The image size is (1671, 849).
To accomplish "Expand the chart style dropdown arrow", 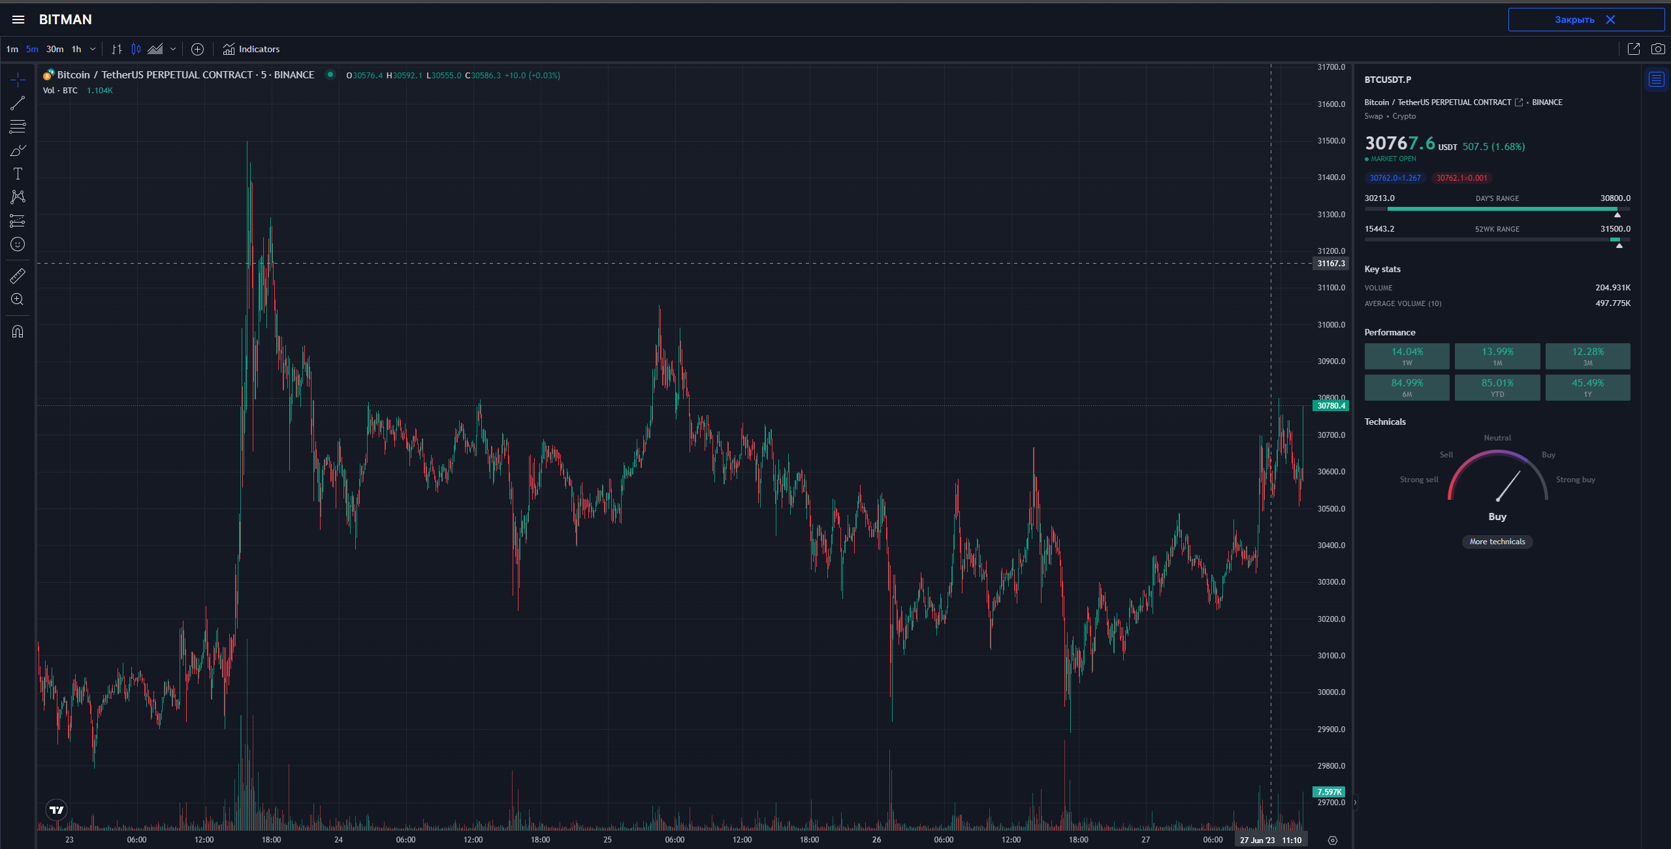I will pos(173,49).
